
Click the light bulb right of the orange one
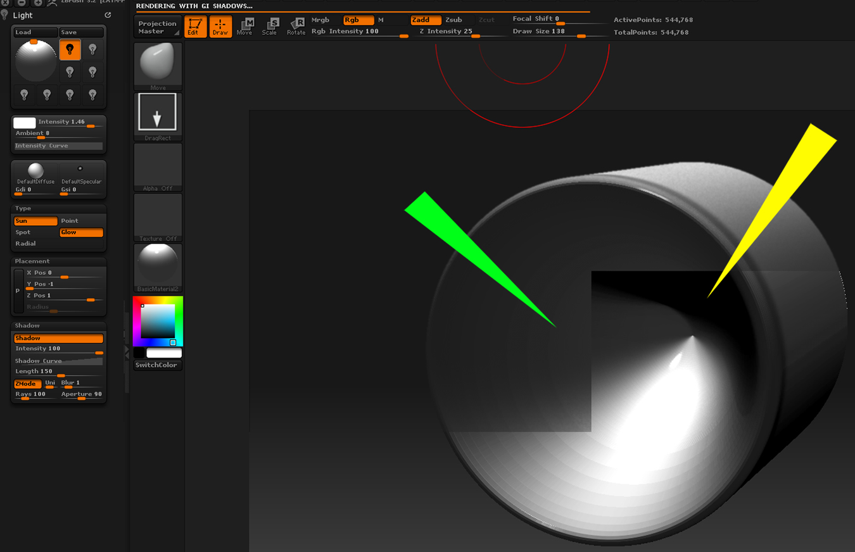point(92,49)
